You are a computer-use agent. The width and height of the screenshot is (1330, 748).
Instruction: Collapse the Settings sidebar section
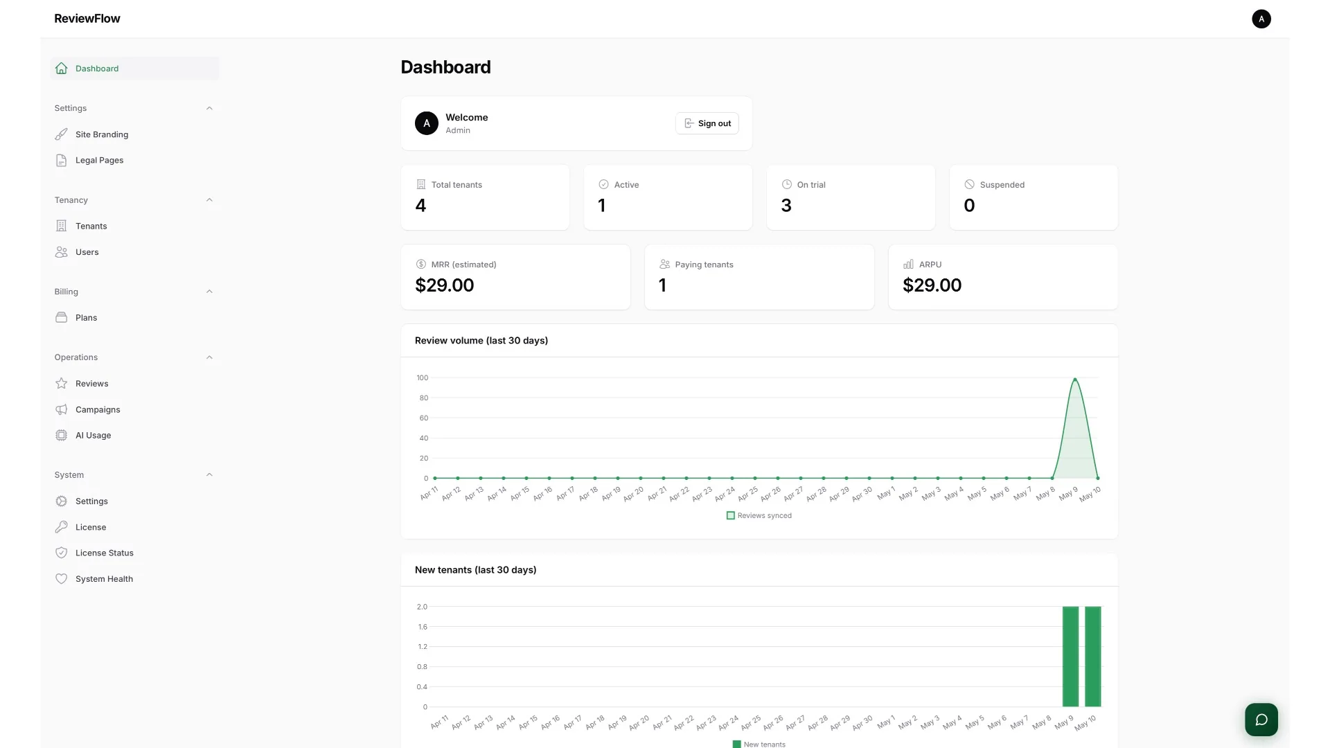209,108
